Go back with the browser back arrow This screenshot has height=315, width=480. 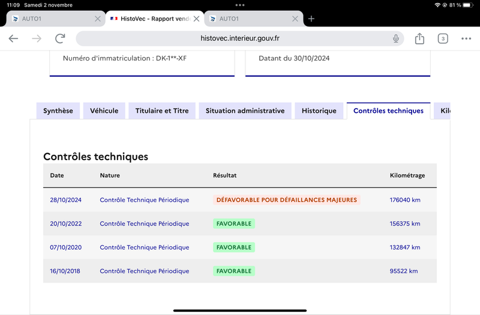[13, 38]
